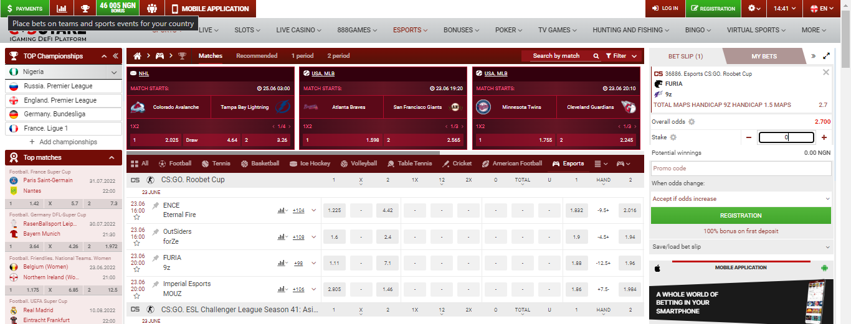Open Overall odds settings gear
Image resolution: width=851 pixels, height=324 pixels.
pos(692,122)
